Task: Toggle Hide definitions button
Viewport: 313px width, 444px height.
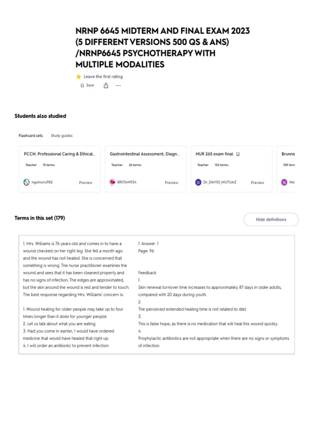Action: click(271, 219)
